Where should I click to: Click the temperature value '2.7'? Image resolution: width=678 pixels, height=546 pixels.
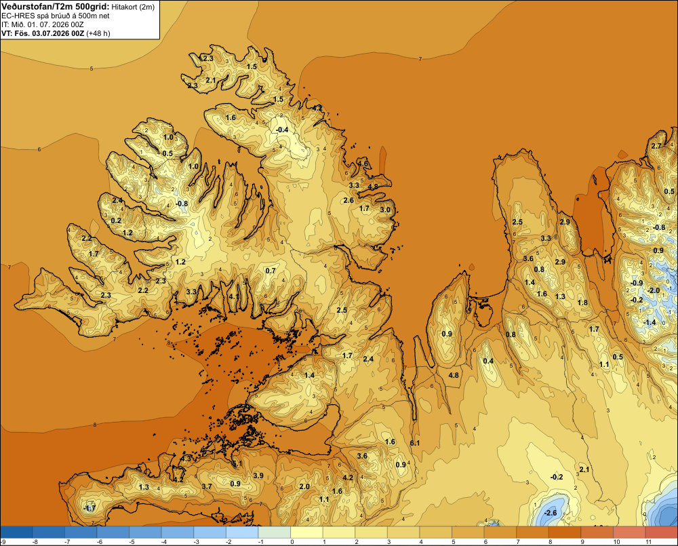tap(656, 147)
